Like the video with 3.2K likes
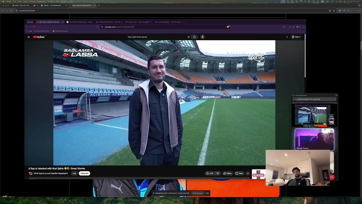The height and width of the screenshot is (204, 362). tap(210, 173)
